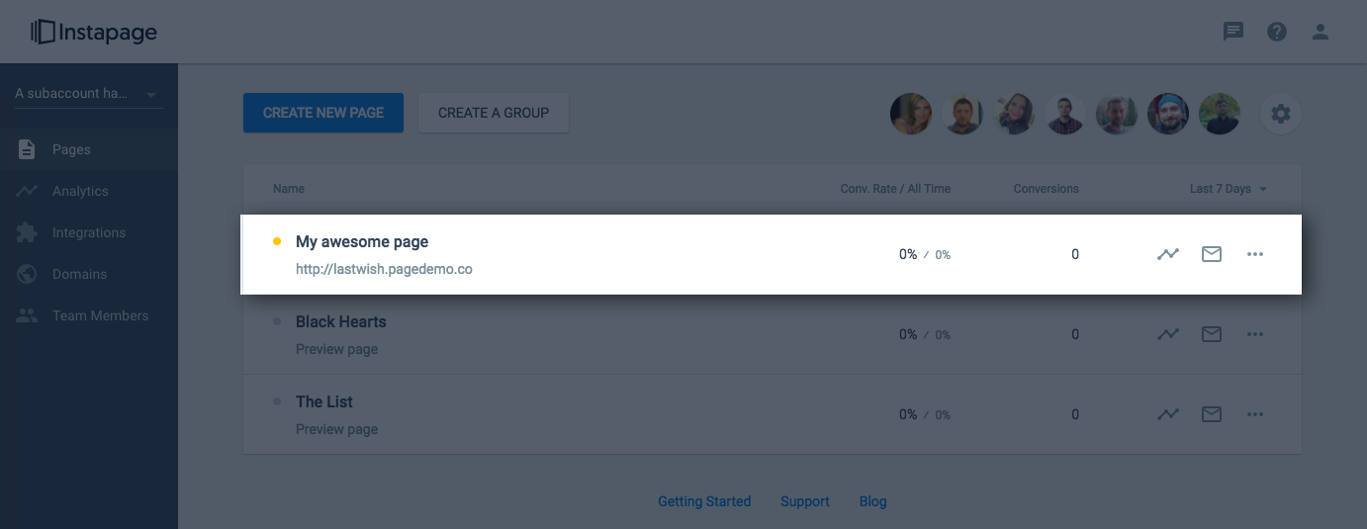Image resolution: width=1367 pixels, height=529 pixels.
Task: Open the chat messages icon in header
Action: coord(1233,32)
